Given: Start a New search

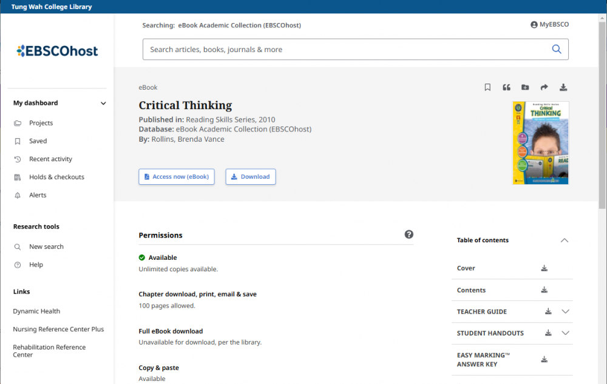Looking at the screenshot, I should pos(47,247).
